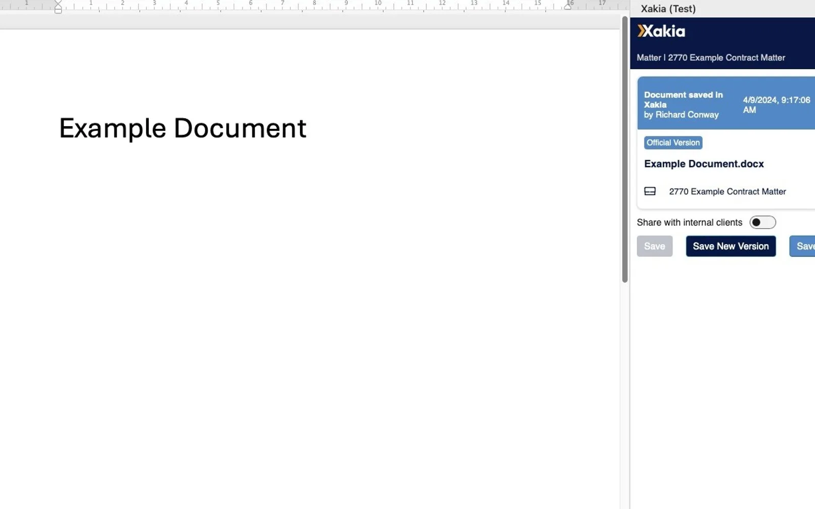Click the Xakia (Test) pane title
Viewport: 815px width, 509px height.
tap(668, 9)
